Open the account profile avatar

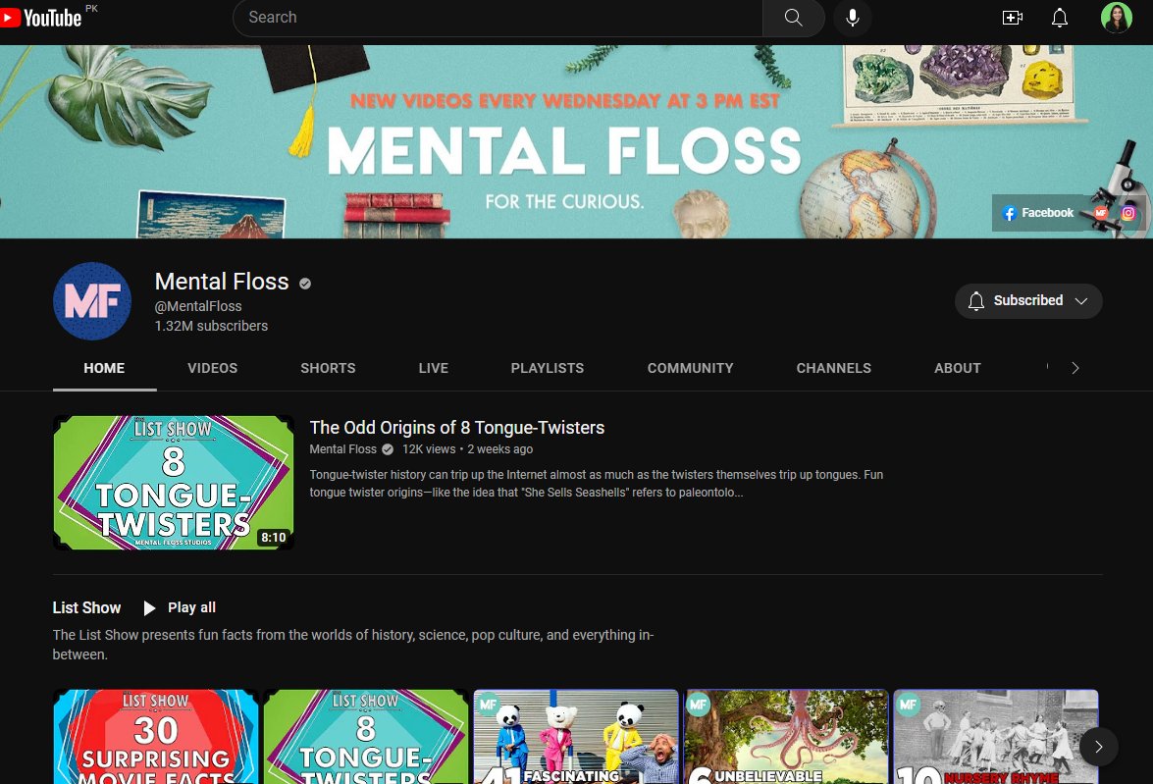tap(1116, 18)
